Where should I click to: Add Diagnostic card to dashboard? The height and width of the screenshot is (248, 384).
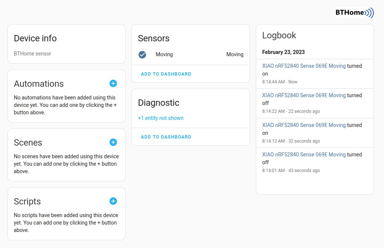tap(166, 137)
